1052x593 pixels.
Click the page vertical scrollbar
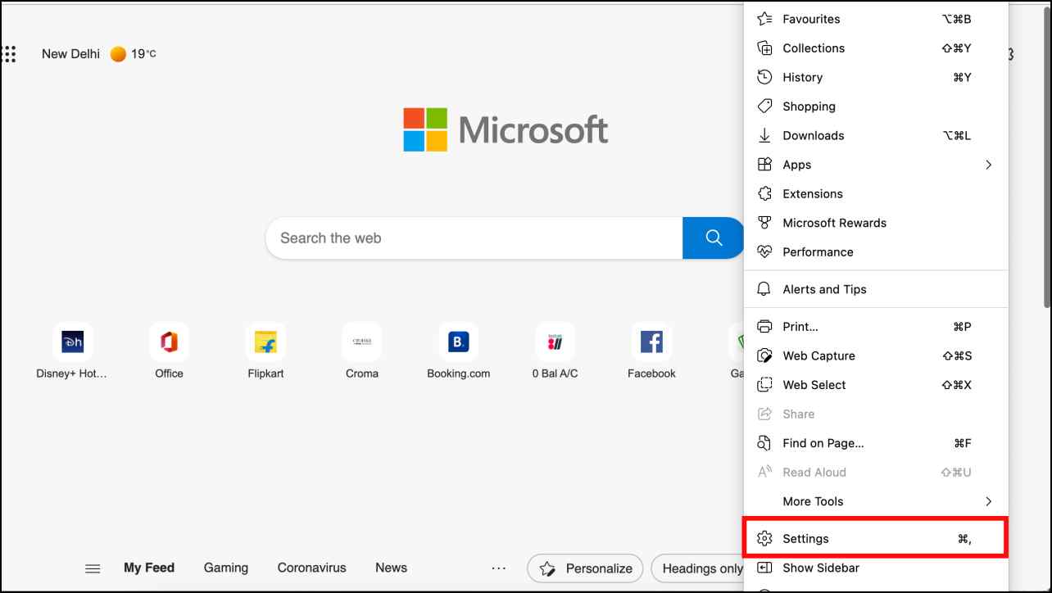pyautogui.click(x=1045, y=156)
